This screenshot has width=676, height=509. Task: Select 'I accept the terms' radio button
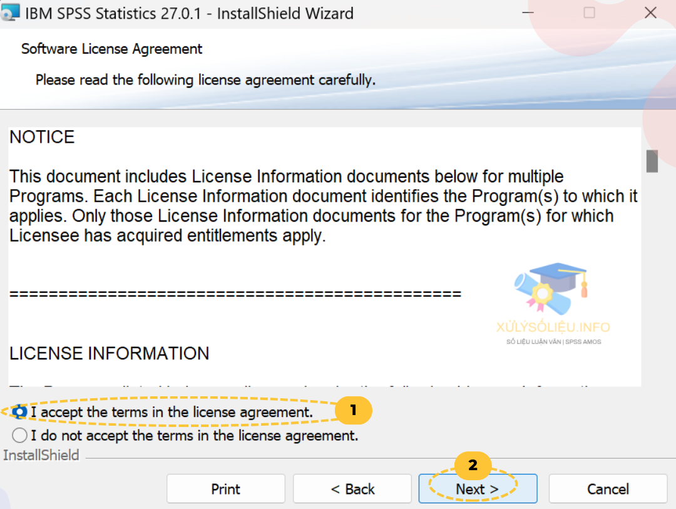tap(19, 412)
